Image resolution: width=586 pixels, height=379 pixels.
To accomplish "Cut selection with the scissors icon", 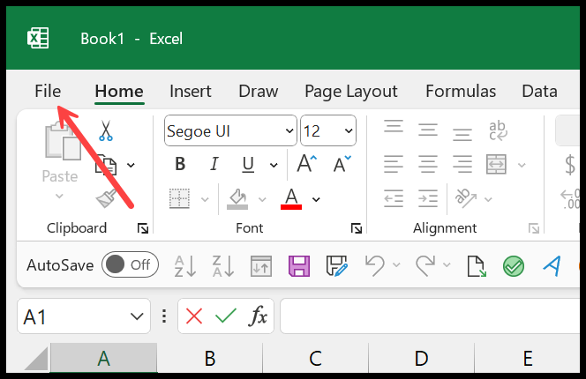I will point(106,130).
